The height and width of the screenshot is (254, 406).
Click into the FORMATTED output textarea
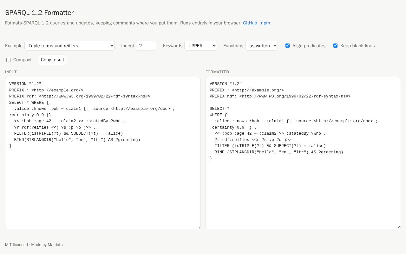point(303,153)
